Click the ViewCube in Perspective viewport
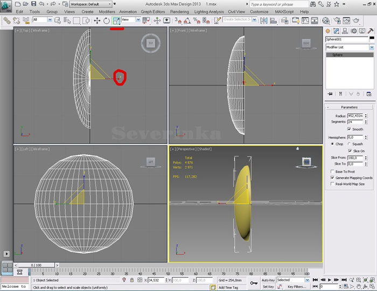Image resolution: width=377 pixels, height=291 pixels. coord(305,161)
